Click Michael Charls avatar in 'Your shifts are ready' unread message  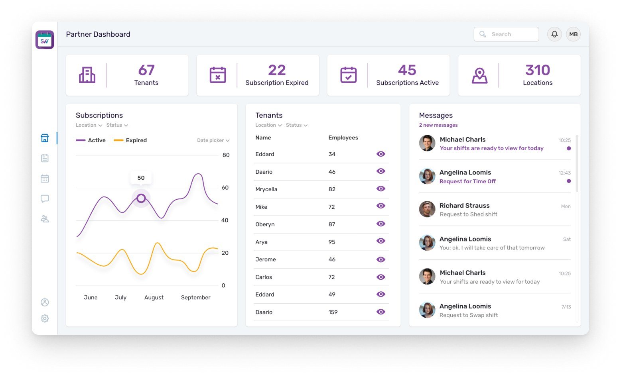(427, 143)
